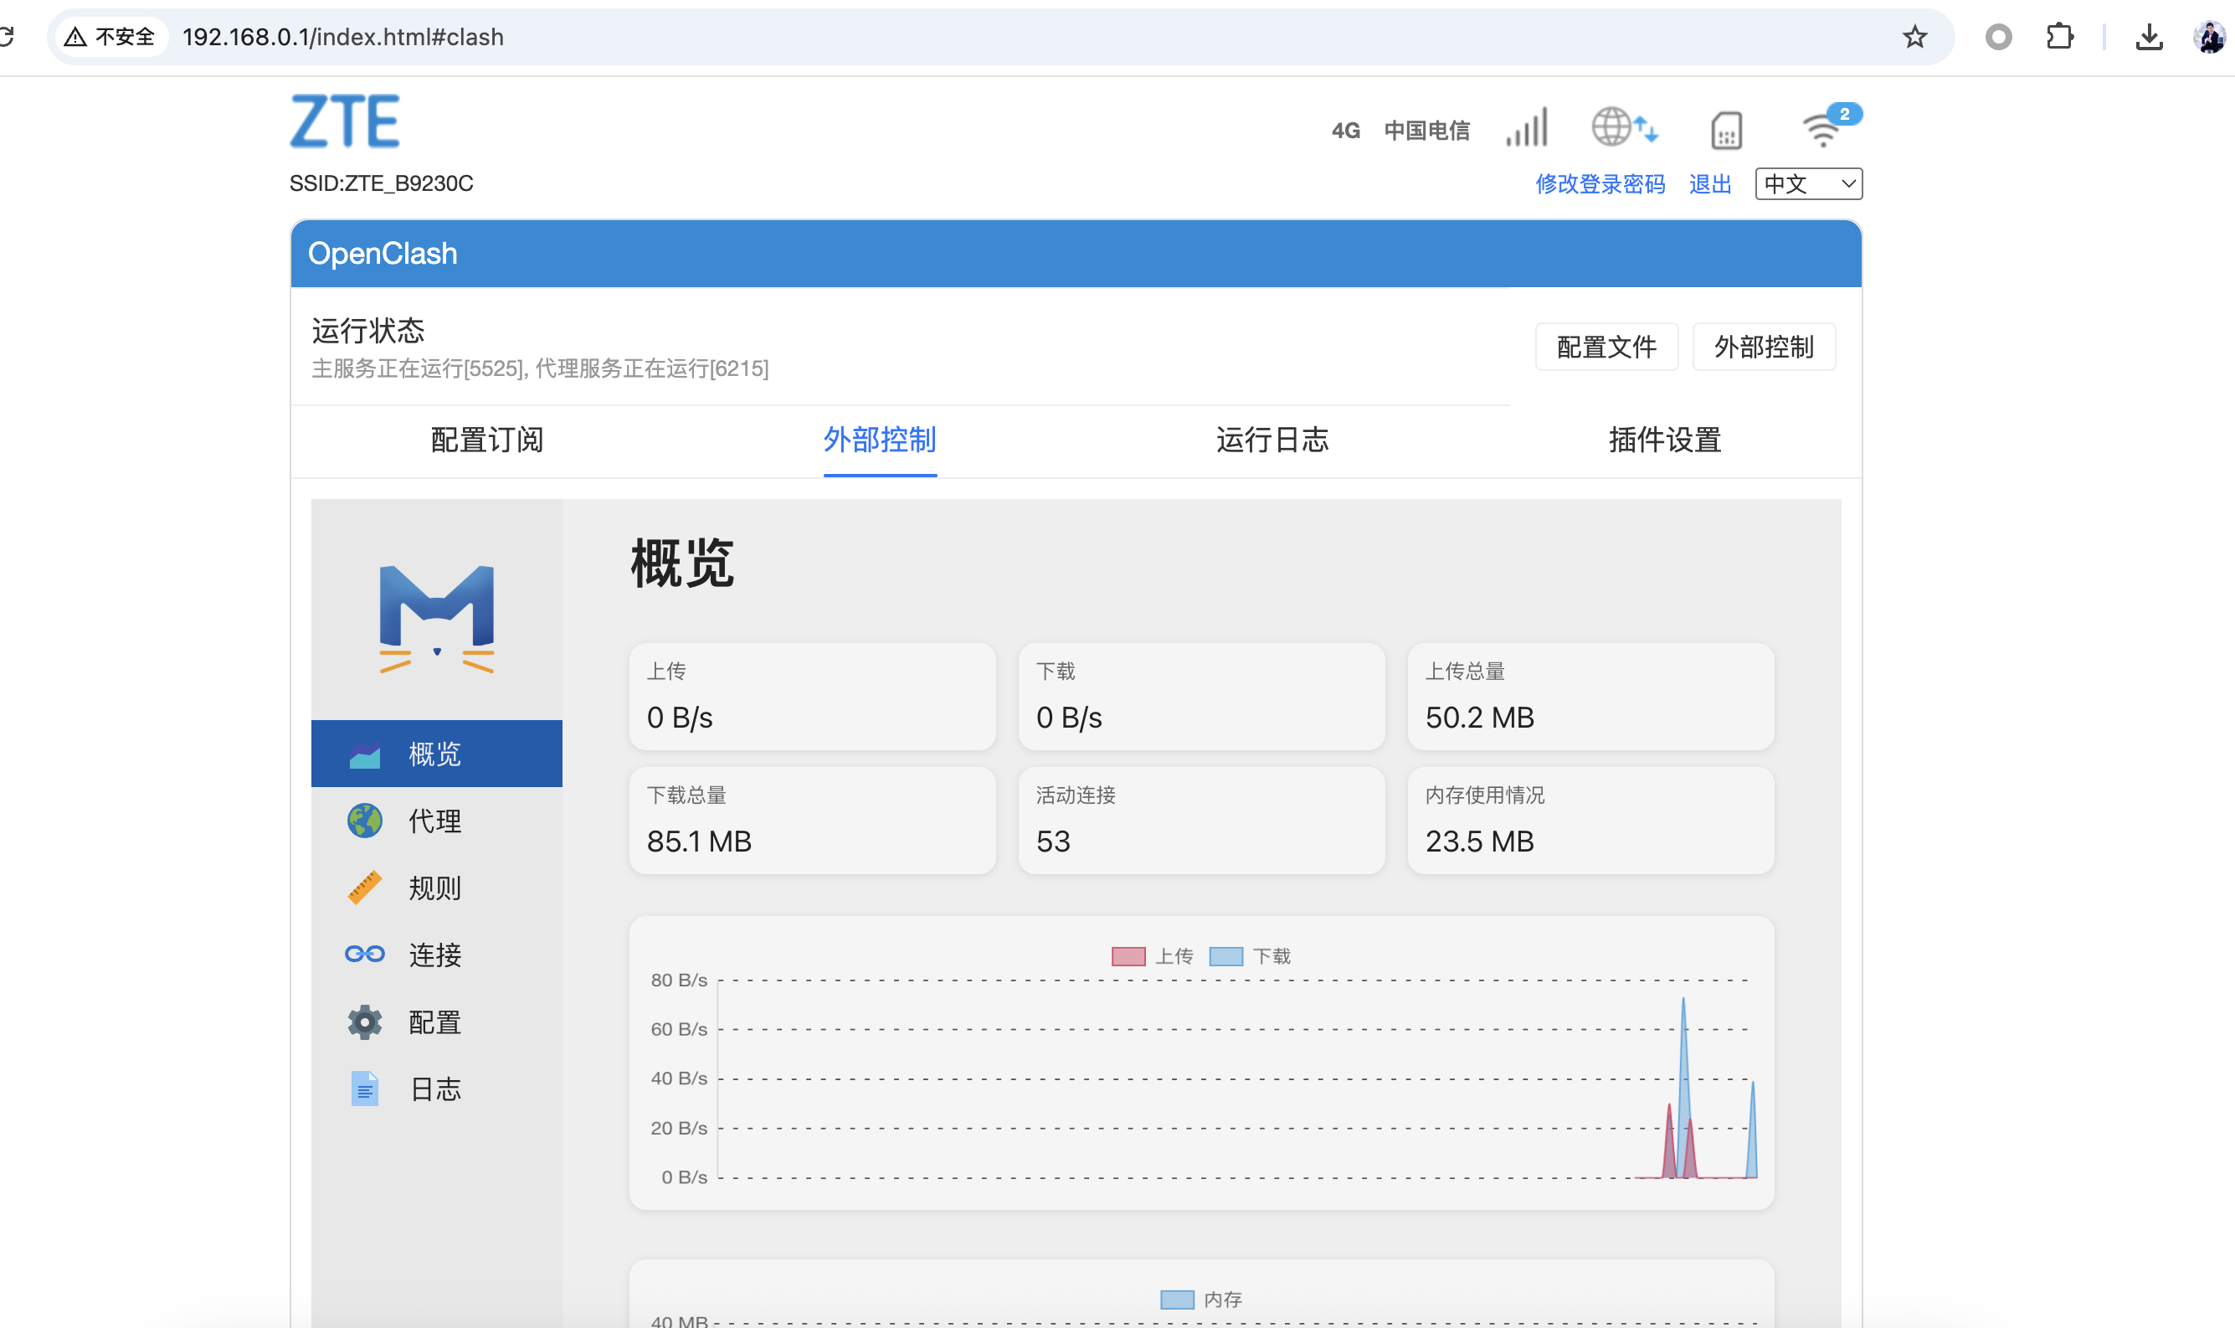
Task: Click the tallest download spike in chart
Action: (1683, 1088)
